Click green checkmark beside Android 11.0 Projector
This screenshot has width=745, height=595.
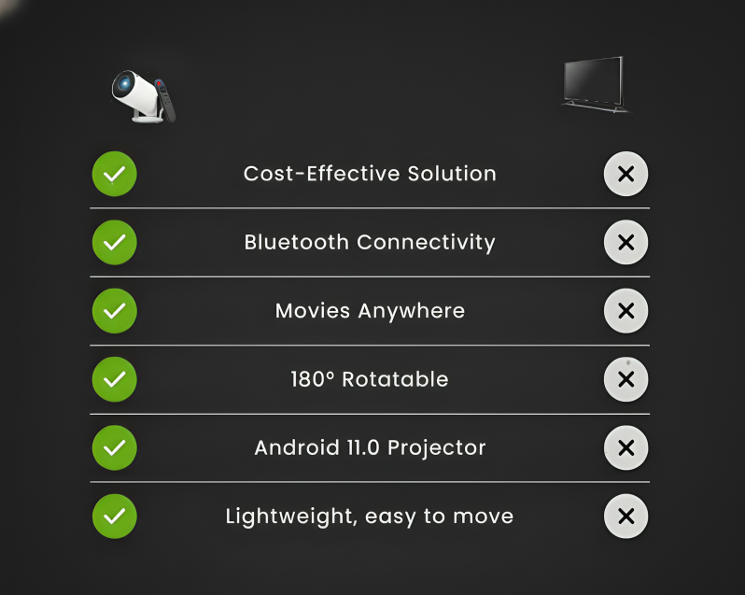click(115, 447)
